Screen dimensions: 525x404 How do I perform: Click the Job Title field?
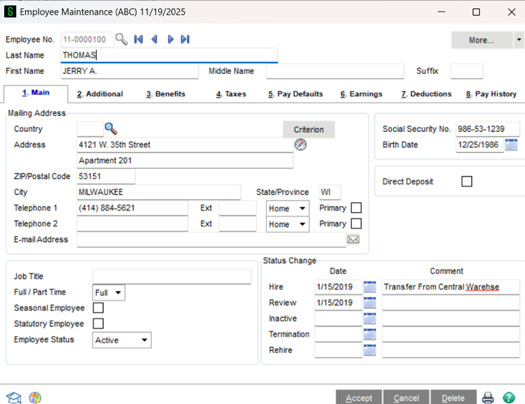click(x=172, y=276)
